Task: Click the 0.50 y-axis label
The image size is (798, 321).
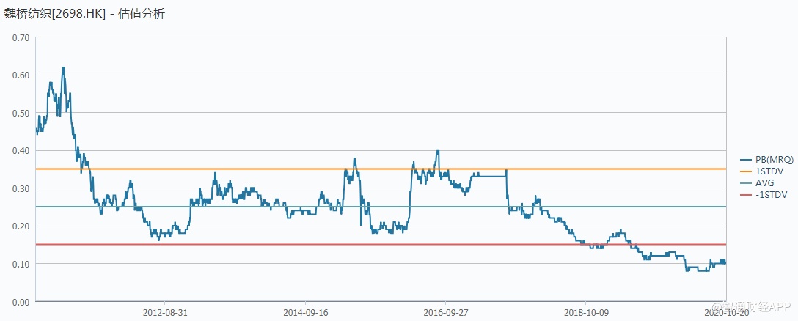Action: 21,113
